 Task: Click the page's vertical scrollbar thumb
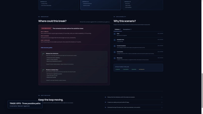click(202, 91)
